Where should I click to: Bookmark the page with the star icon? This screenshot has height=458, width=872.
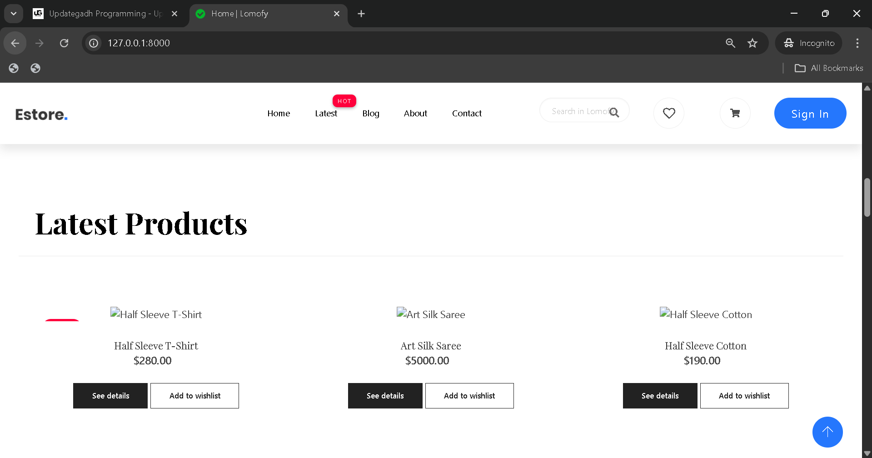tap(752, 43)
